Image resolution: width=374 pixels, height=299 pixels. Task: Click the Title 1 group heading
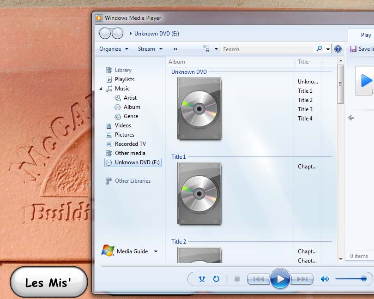point(178,157)
